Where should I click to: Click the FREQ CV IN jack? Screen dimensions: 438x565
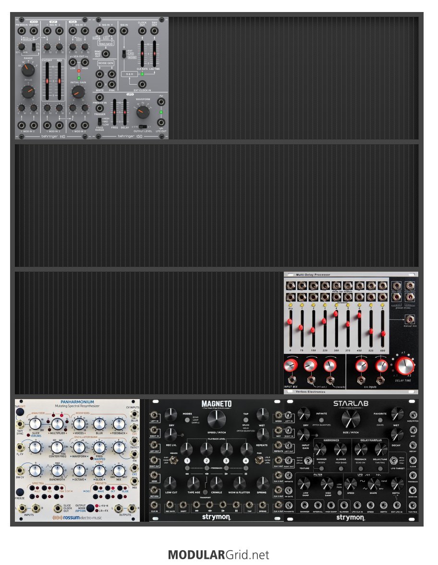point(100,97)
